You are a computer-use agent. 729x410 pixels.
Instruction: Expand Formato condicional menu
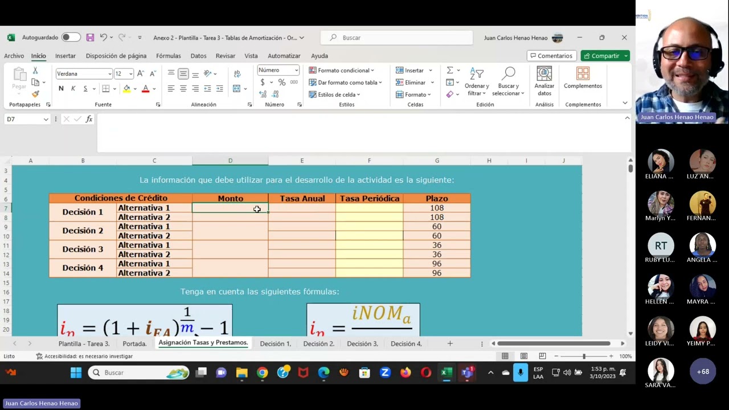click(x=341, y=71)
